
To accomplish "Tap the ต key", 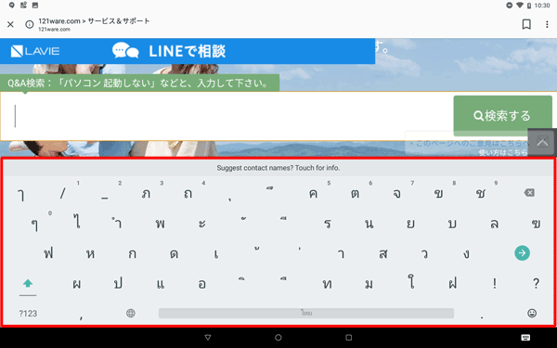I will pos(355,193).
